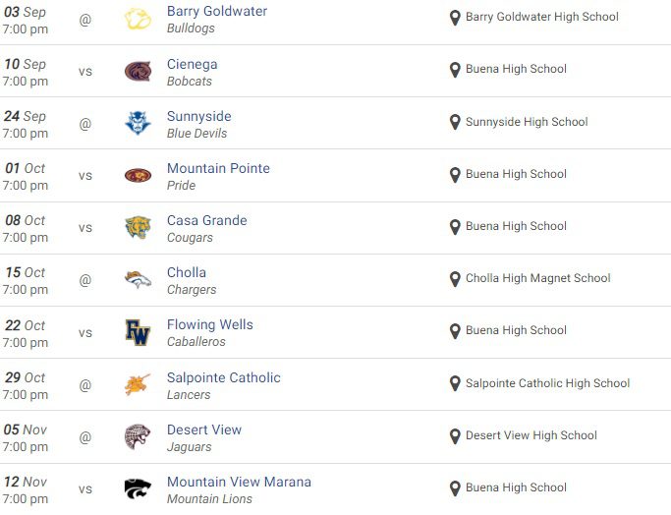
Task: Open the Salpointe Catholic team link
Action: click(224, 377)
